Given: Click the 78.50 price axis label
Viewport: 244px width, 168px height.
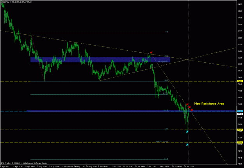Looking at the screenshot, I should tap(239, 97).
